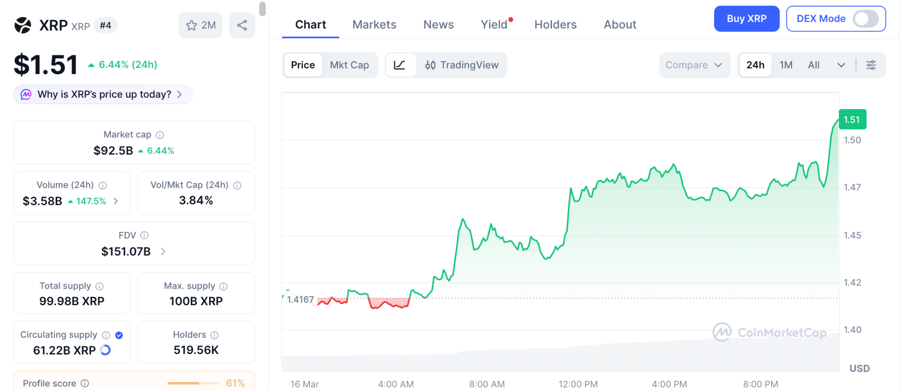The width and height of the screenshot is (900, 390).
Task: Switch to the News tab
Action: coord(439,25)
